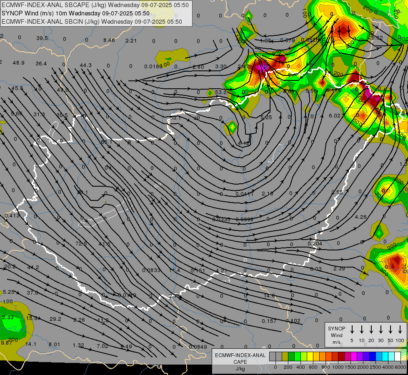The image size is (408, 375).
Task: Click the 'J/kg' unit label in the legend
Action: click(x=240, y=369)
